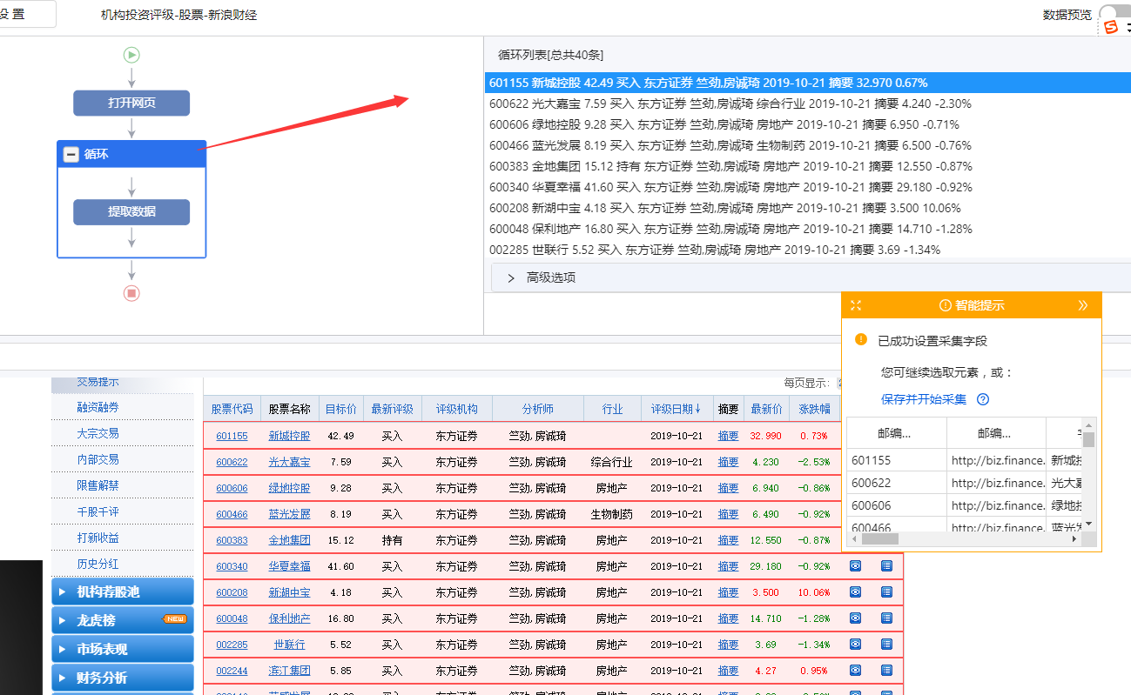Click cell 600622 in the 智能提示 table
1131x695 pixels.
pyautogui.click(x=897, y=483)
